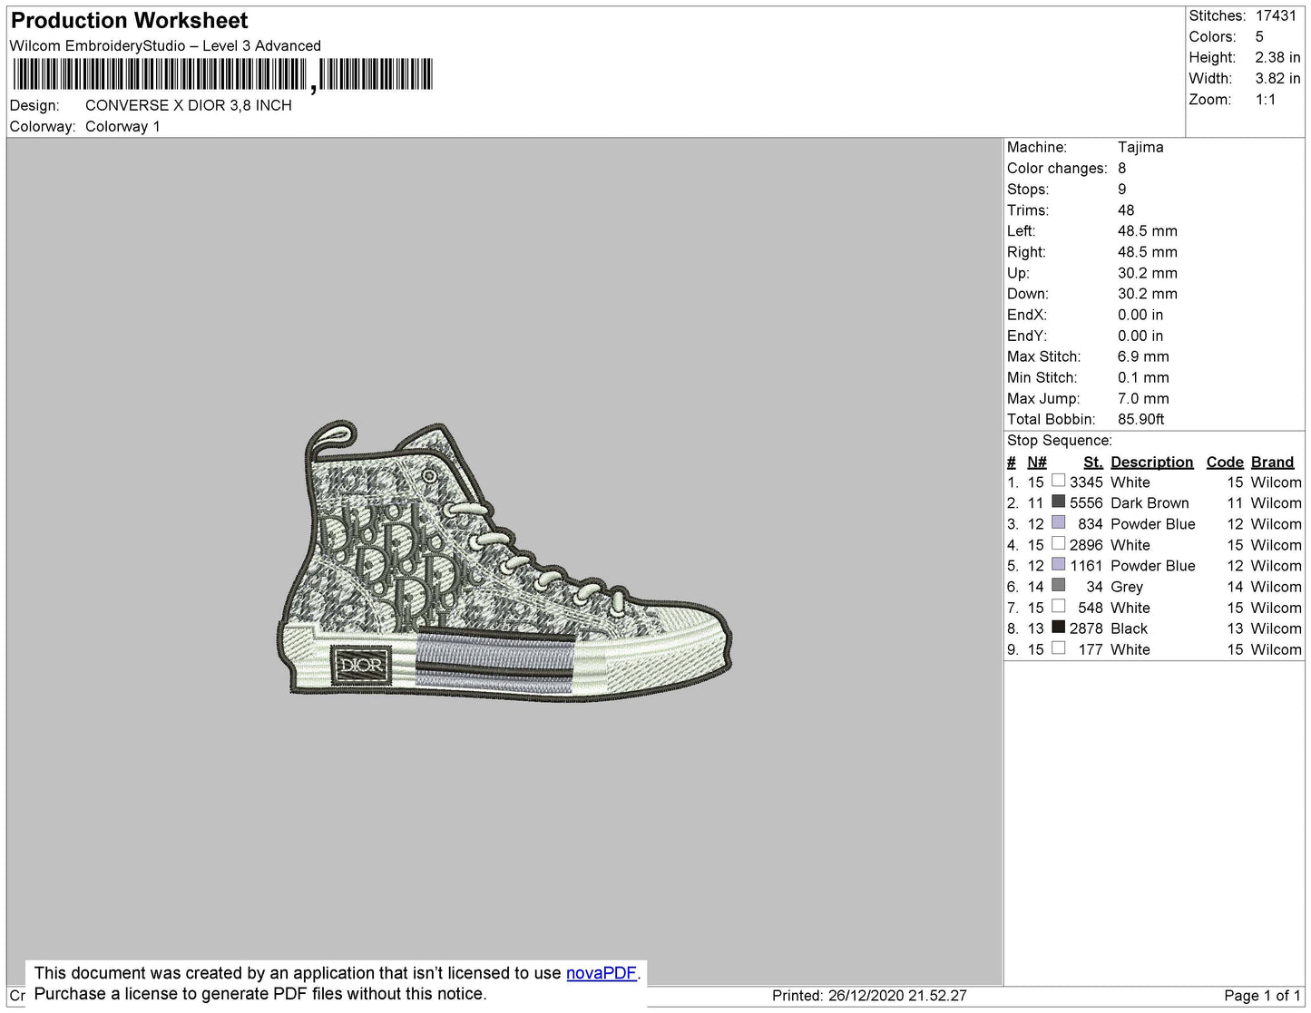Click the Colors value 5
Screen dimensions: 1311x1013
(1259, 36)
